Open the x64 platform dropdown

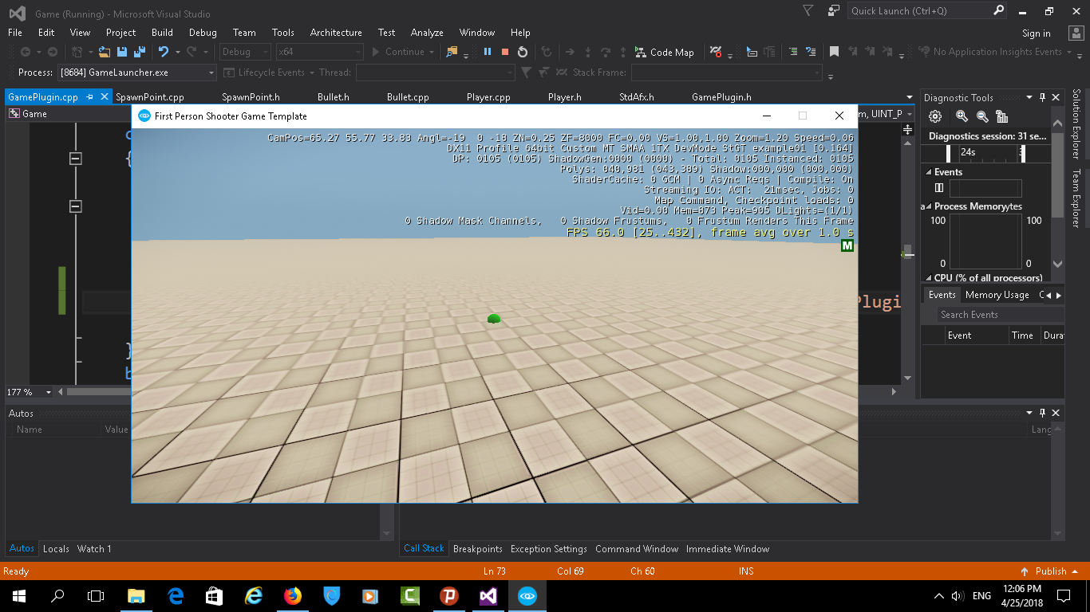pyautogui.click(x=318, y=52)
